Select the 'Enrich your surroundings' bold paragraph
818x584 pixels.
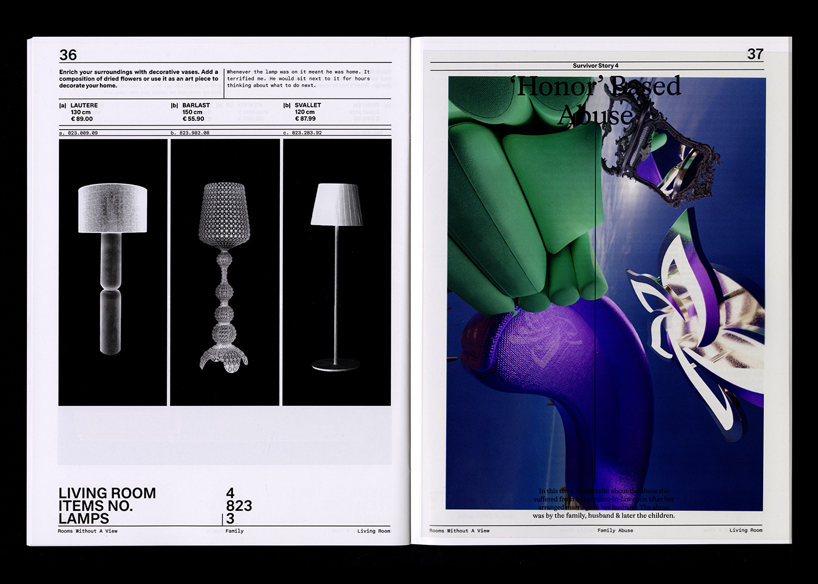click(x=139, y=79)
